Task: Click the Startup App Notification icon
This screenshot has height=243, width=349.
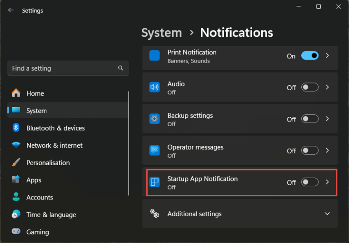Action: (x=155, y=182)
